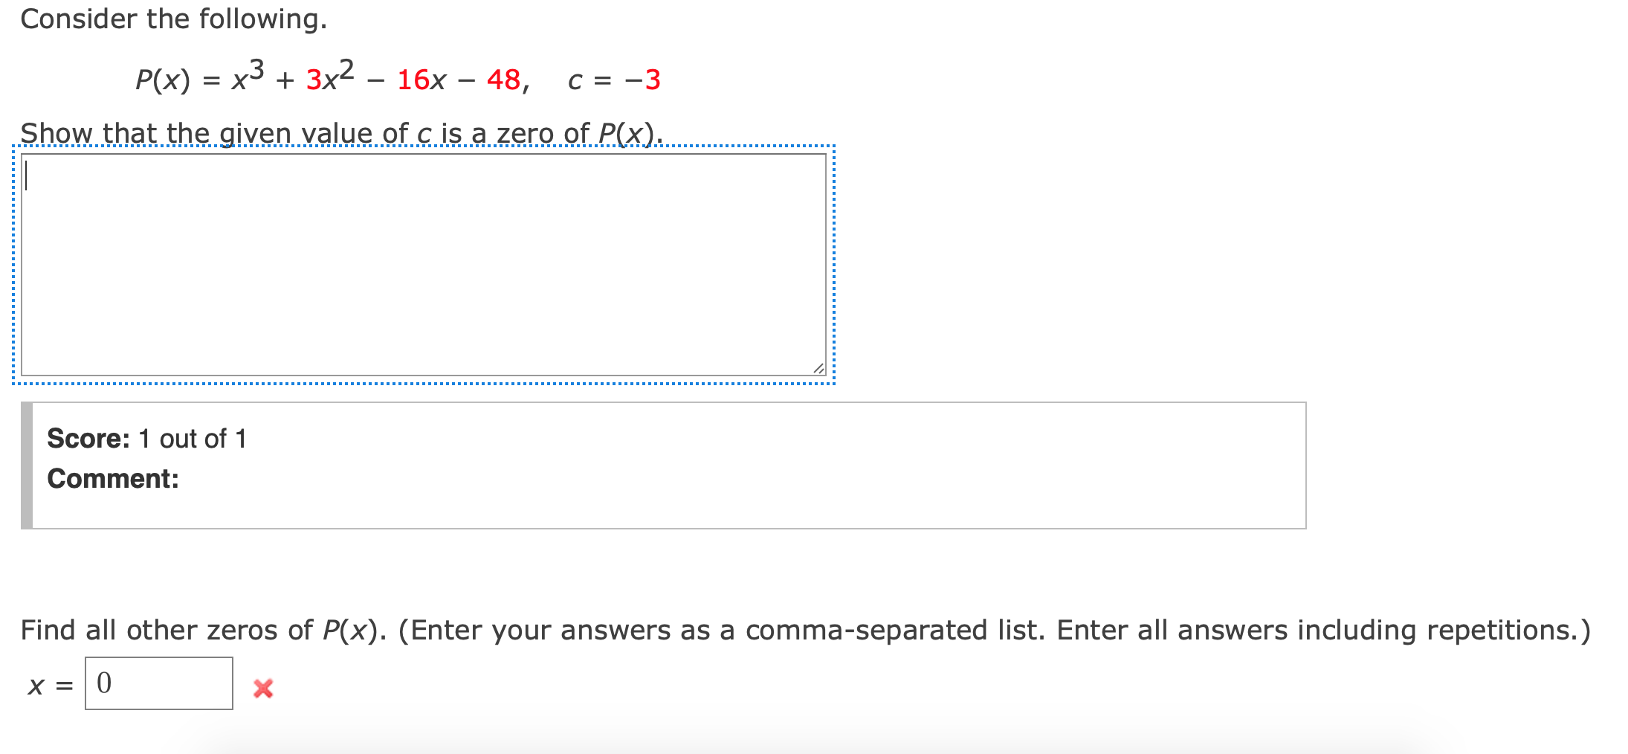This screenshot has height=754, width=1628.
Task: Click the text cursor inside the answer box
Action: 26,175
